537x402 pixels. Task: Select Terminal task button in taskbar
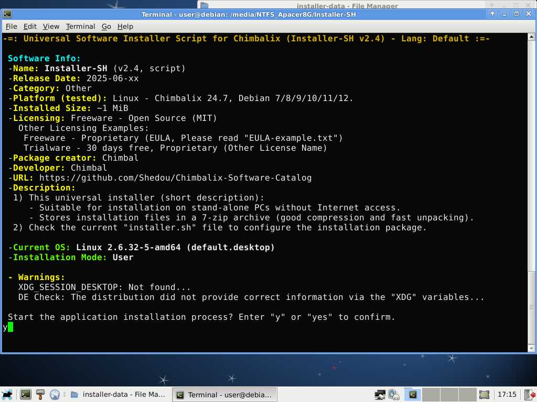pyautogui.click(x=224, y=395)
